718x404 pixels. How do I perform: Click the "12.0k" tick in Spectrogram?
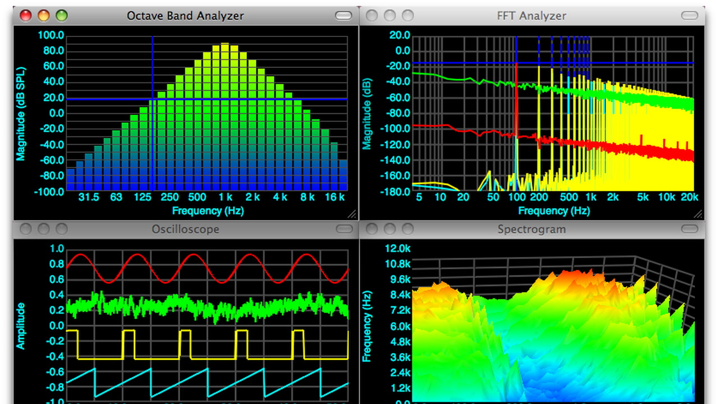tap(398, 249)
